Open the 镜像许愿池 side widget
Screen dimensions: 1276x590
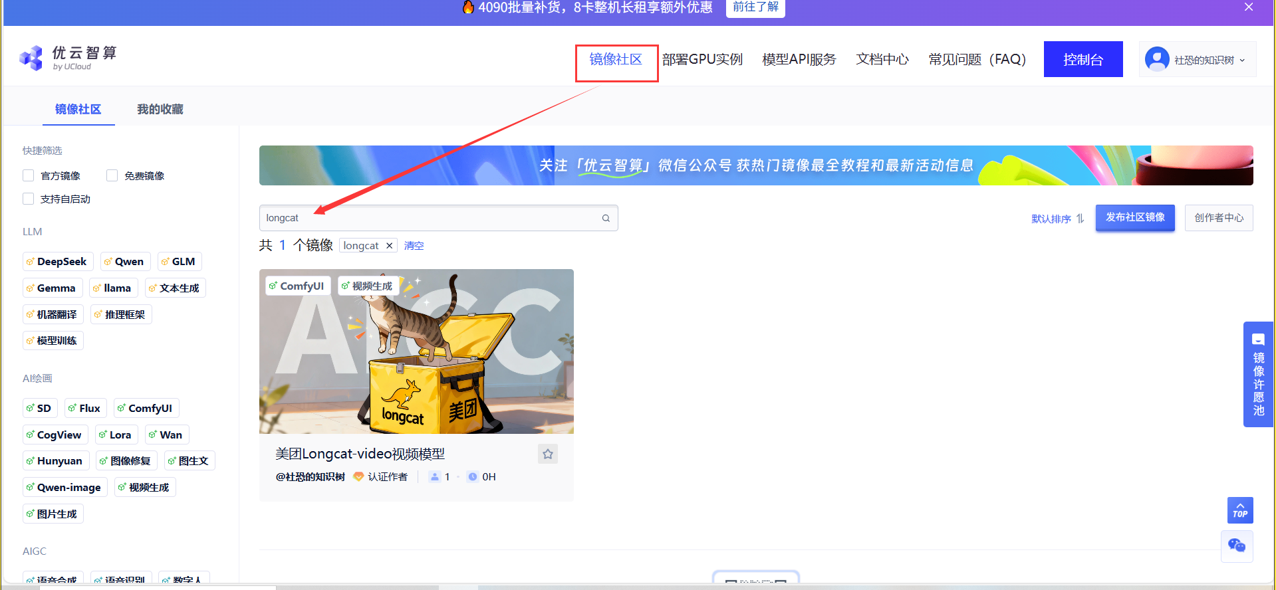(x=1258, y=375)
